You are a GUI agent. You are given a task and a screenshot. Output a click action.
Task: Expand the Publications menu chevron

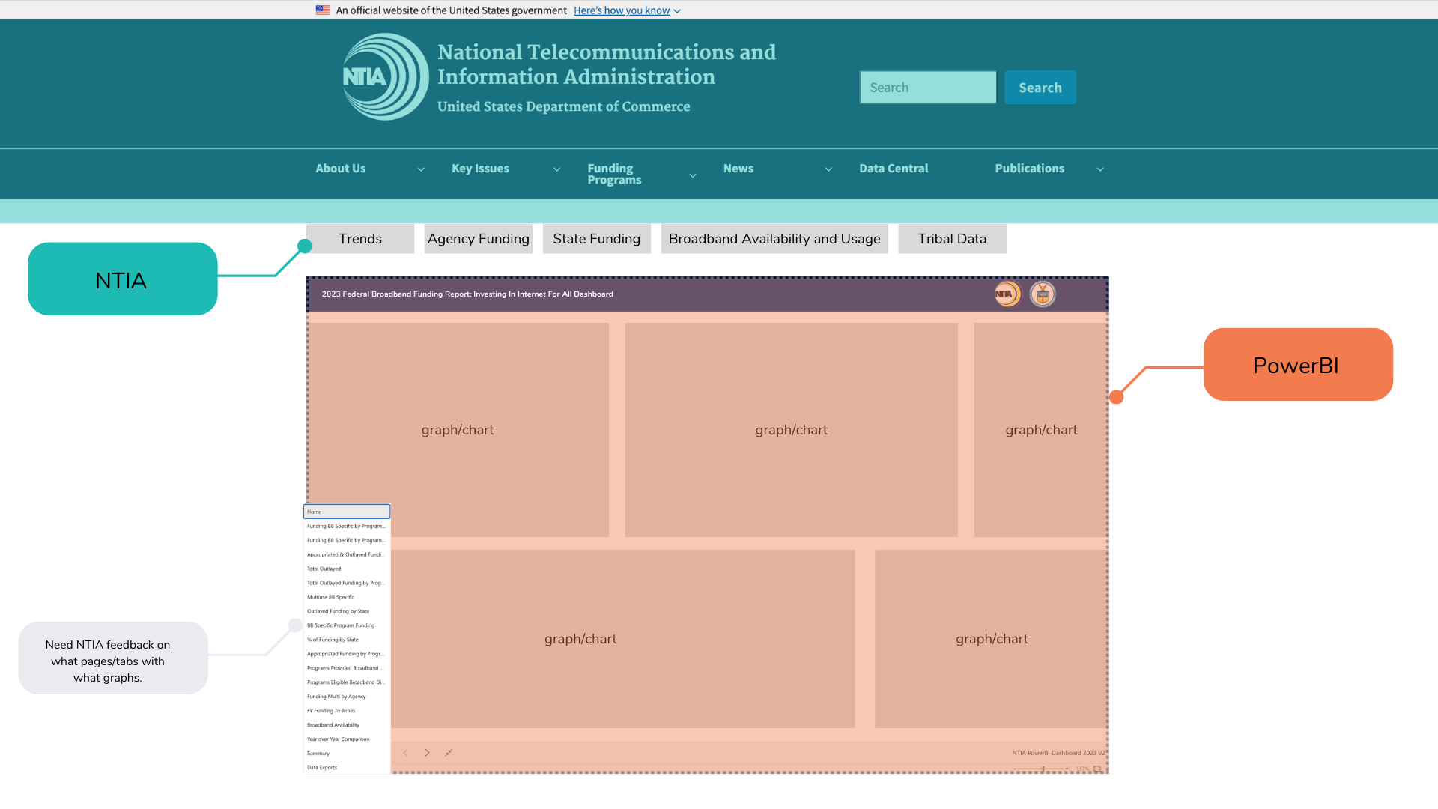1100,169
